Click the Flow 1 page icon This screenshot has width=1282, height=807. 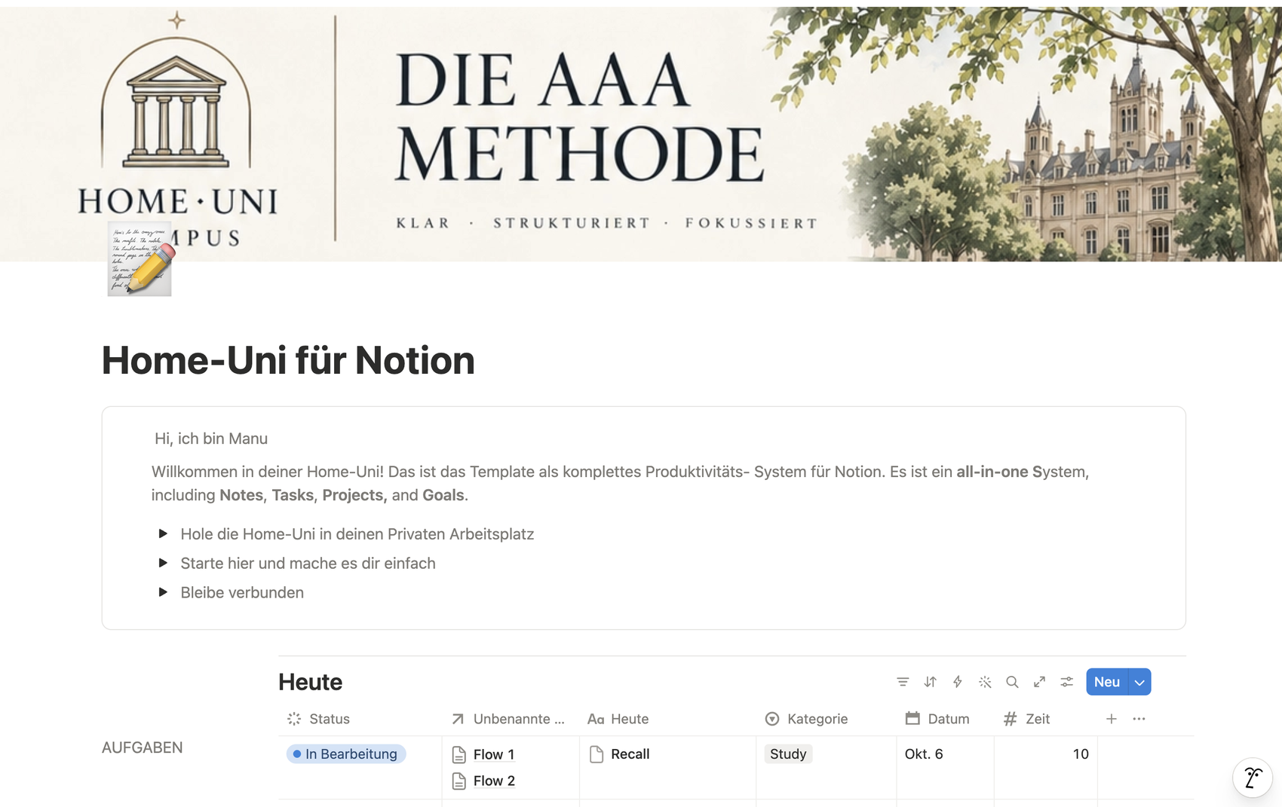(x=459, y=754)
